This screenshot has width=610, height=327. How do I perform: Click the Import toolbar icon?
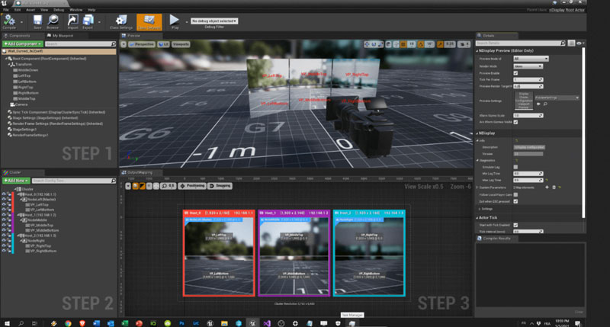pos(74,21)
